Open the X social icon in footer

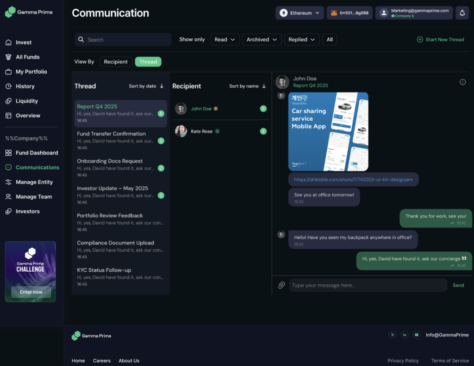(393, 335)
